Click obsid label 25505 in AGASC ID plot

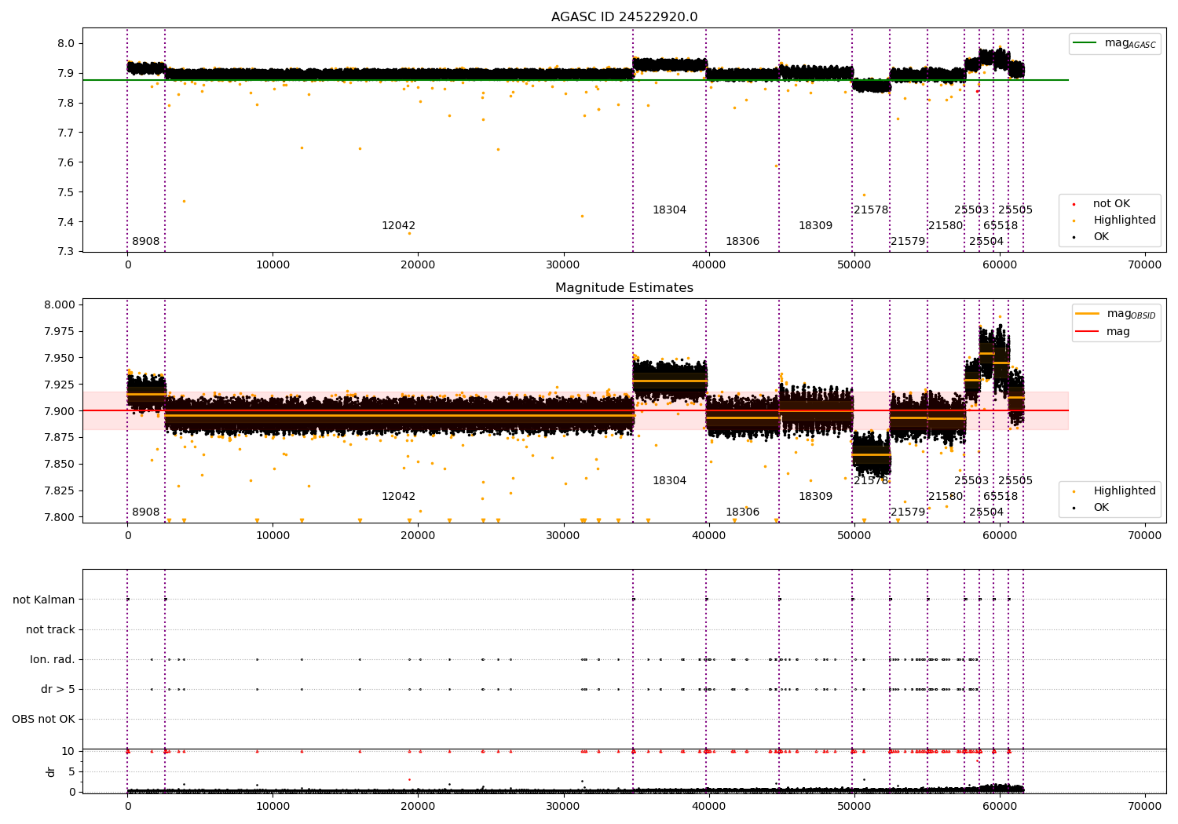tap(1015, 210)
